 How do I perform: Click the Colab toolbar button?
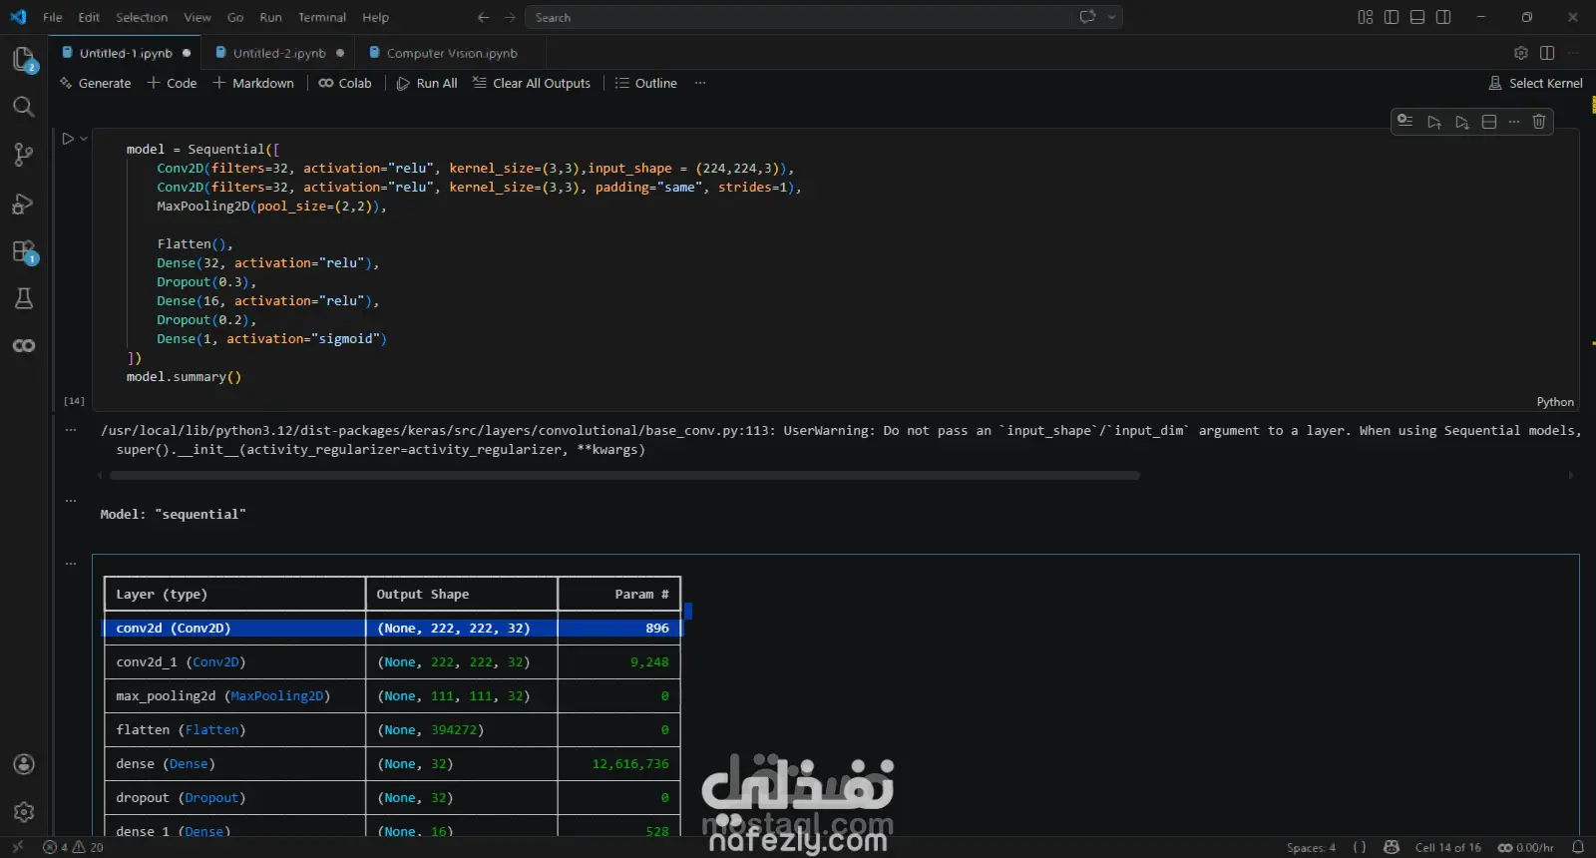345,83
